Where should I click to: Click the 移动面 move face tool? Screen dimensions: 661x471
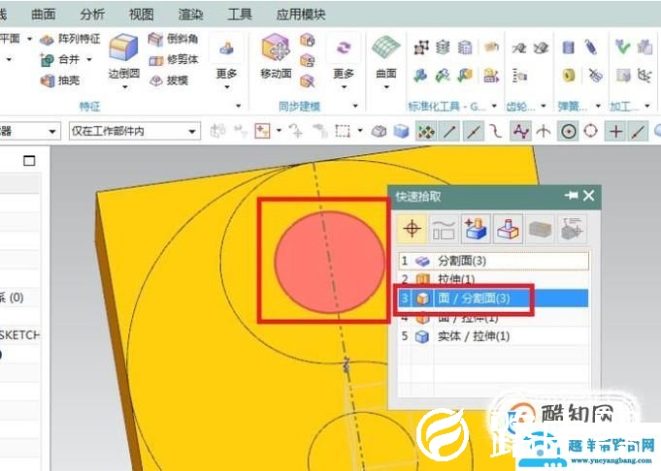click(276, 57)
